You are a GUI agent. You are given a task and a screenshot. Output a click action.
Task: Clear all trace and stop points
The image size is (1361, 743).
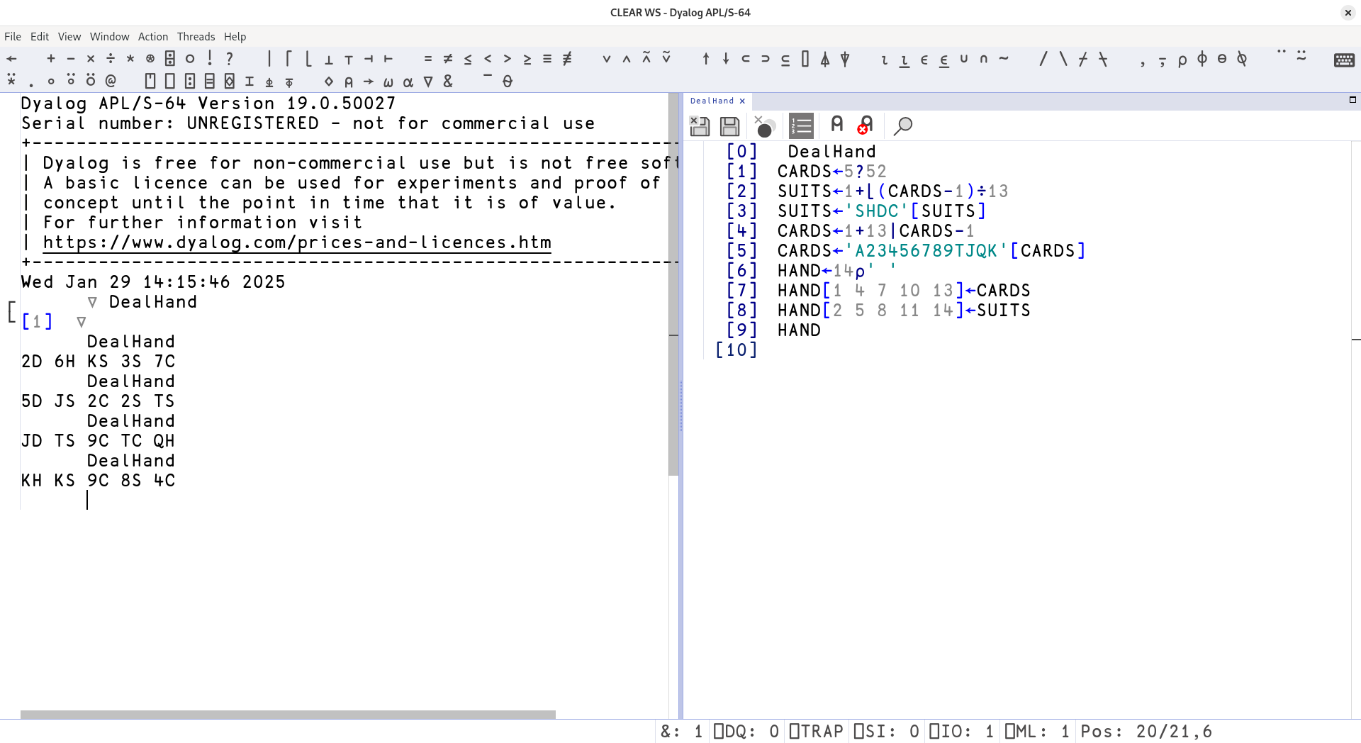(763, 127)
